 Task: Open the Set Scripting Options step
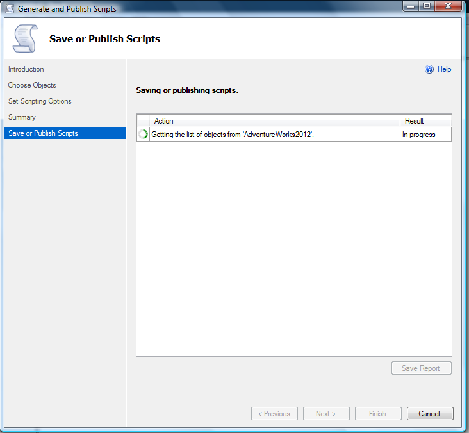[x=40, y=101]
